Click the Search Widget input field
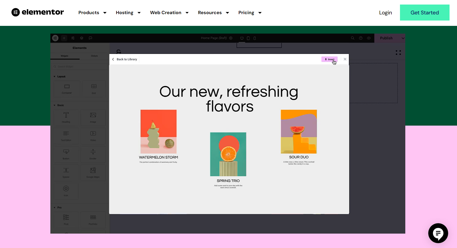The height and width of the screenshot is (248, 457). [79, 66]
